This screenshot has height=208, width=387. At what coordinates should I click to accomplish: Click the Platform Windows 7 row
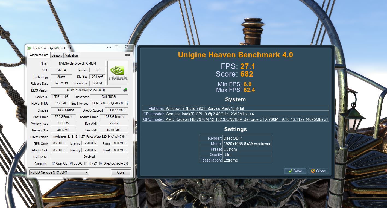(236, 108)
